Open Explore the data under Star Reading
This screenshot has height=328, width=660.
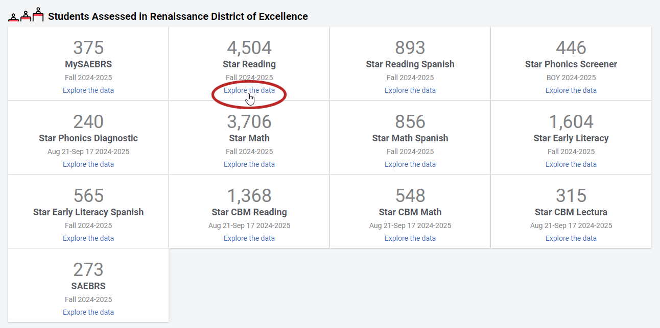[249, 90]
